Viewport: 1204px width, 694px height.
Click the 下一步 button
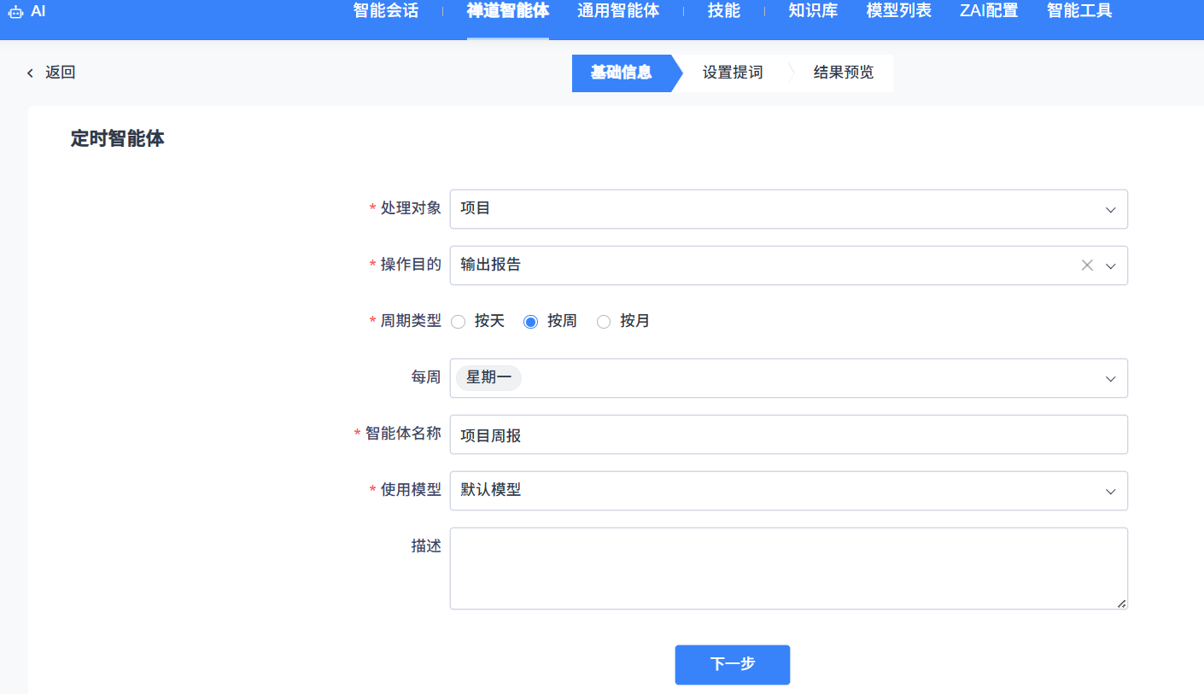[733, 665]
